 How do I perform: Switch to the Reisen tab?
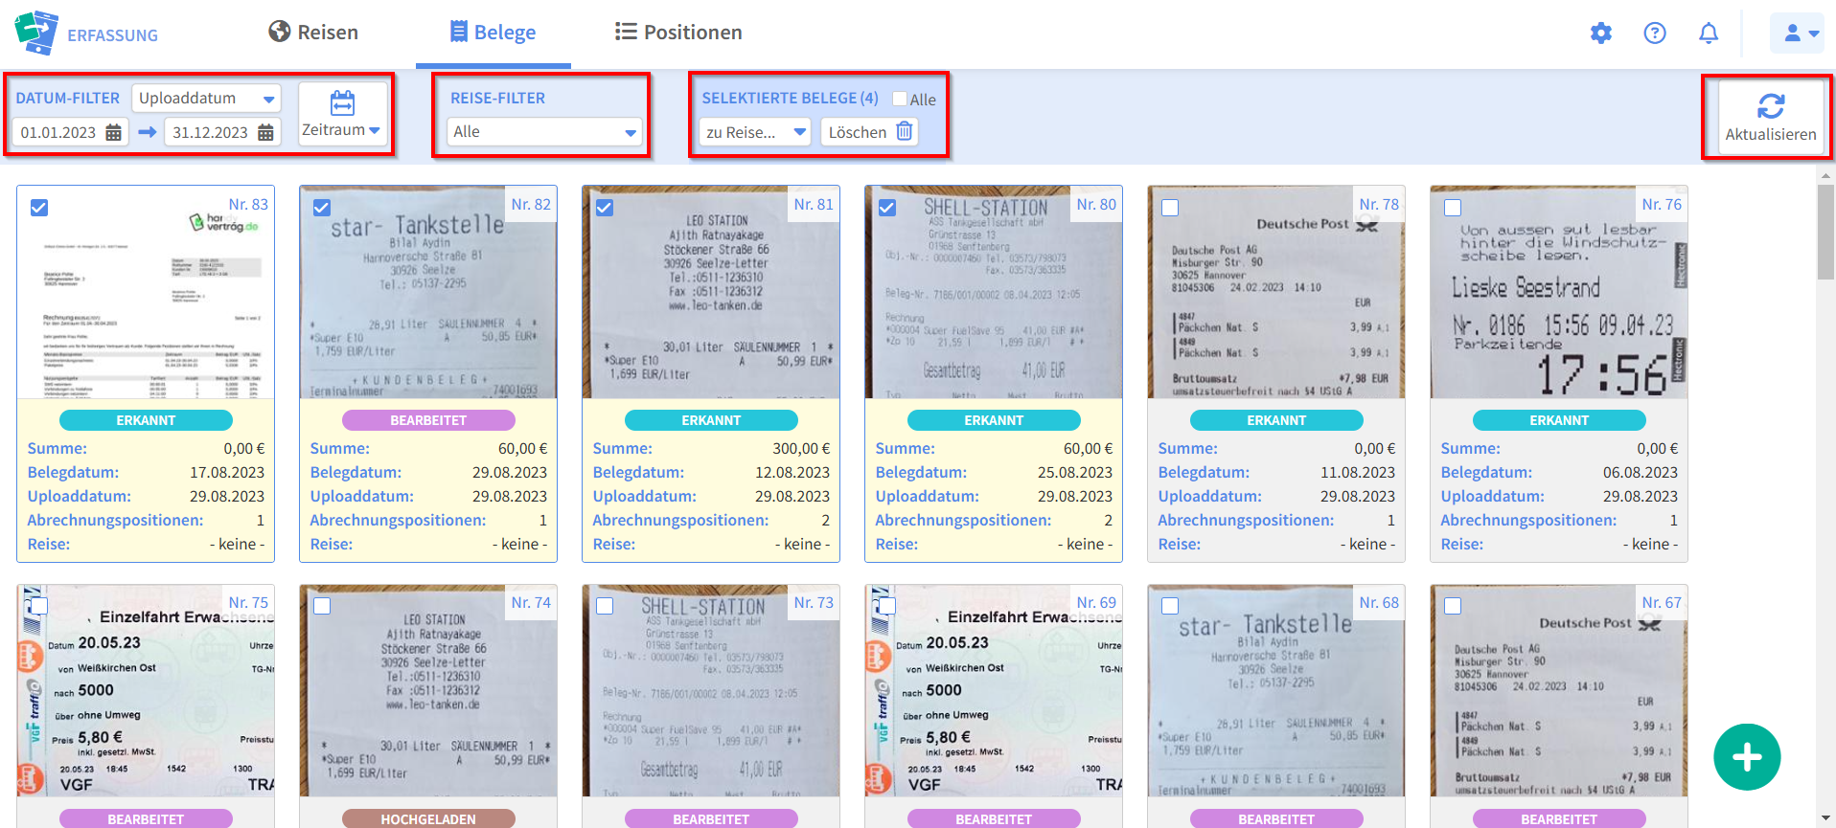point(313,33)
